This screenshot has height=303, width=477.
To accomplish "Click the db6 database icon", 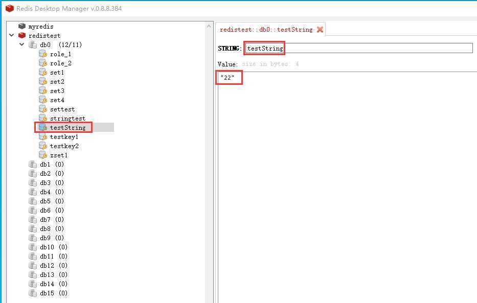I will 33,211.
